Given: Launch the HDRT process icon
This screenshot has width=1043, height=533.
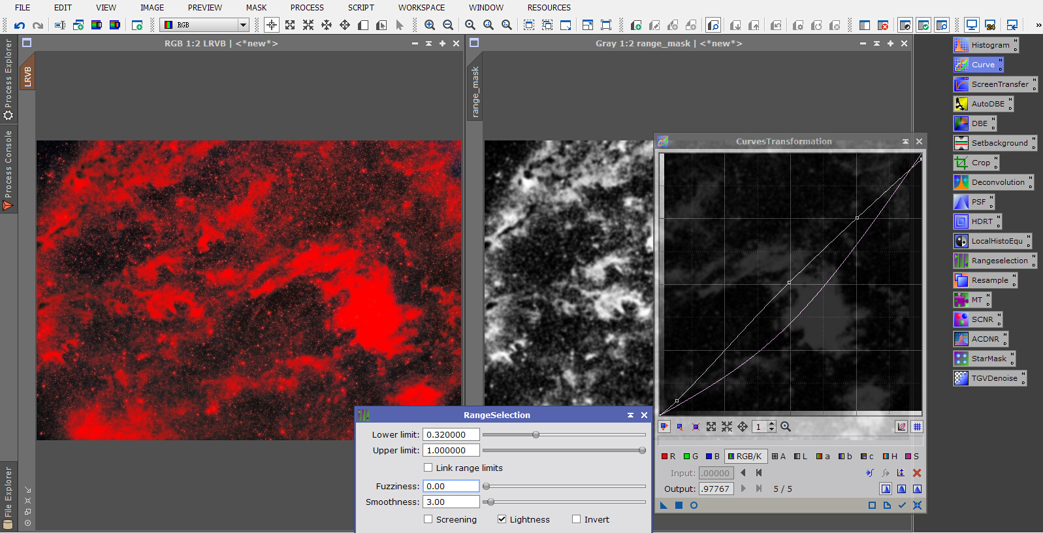Looking at the screenshot, I should point(977,221).
